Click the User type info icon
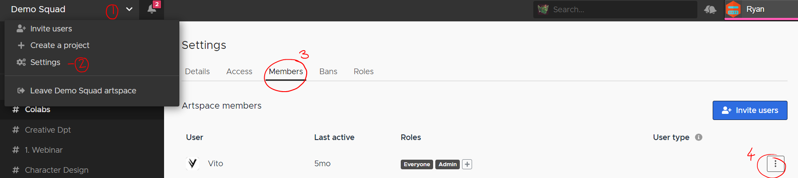 [x=699, y=137]
